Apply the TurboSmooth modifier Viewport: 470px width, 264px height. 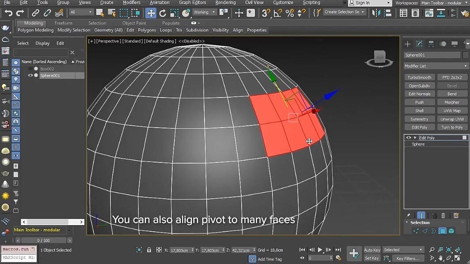419,77
